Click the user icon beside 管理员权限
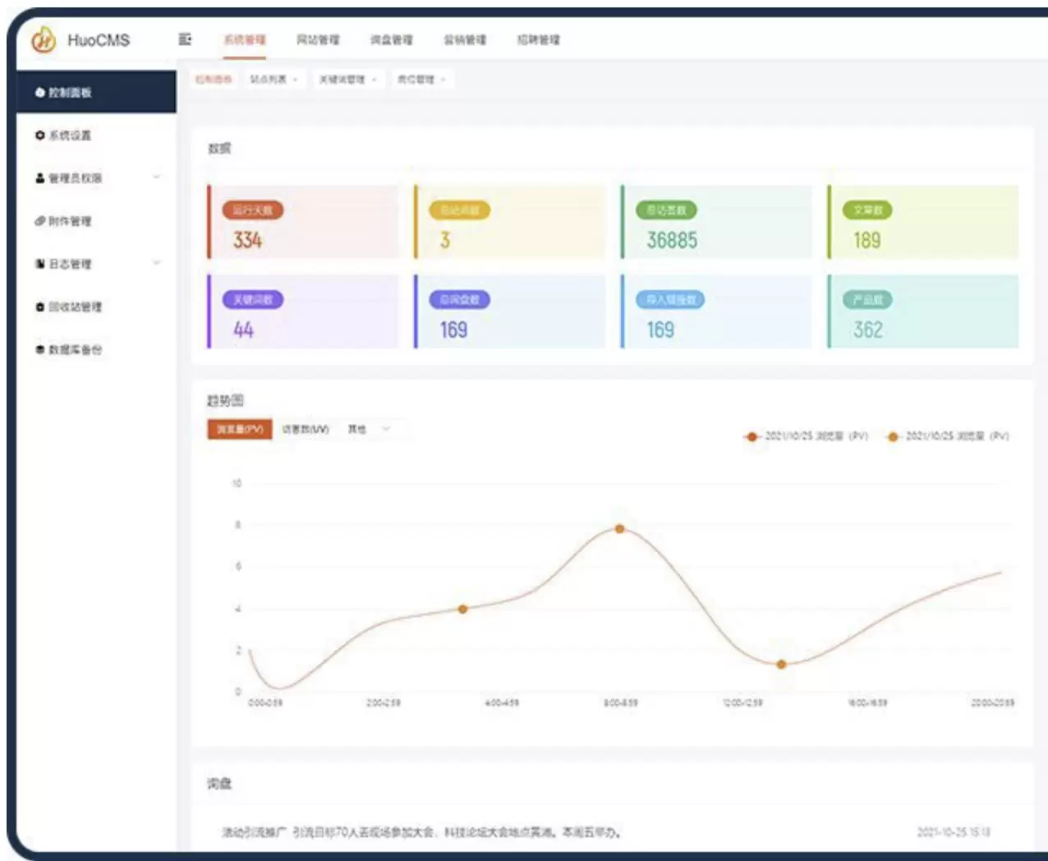1048x861 pixels. 39,178
